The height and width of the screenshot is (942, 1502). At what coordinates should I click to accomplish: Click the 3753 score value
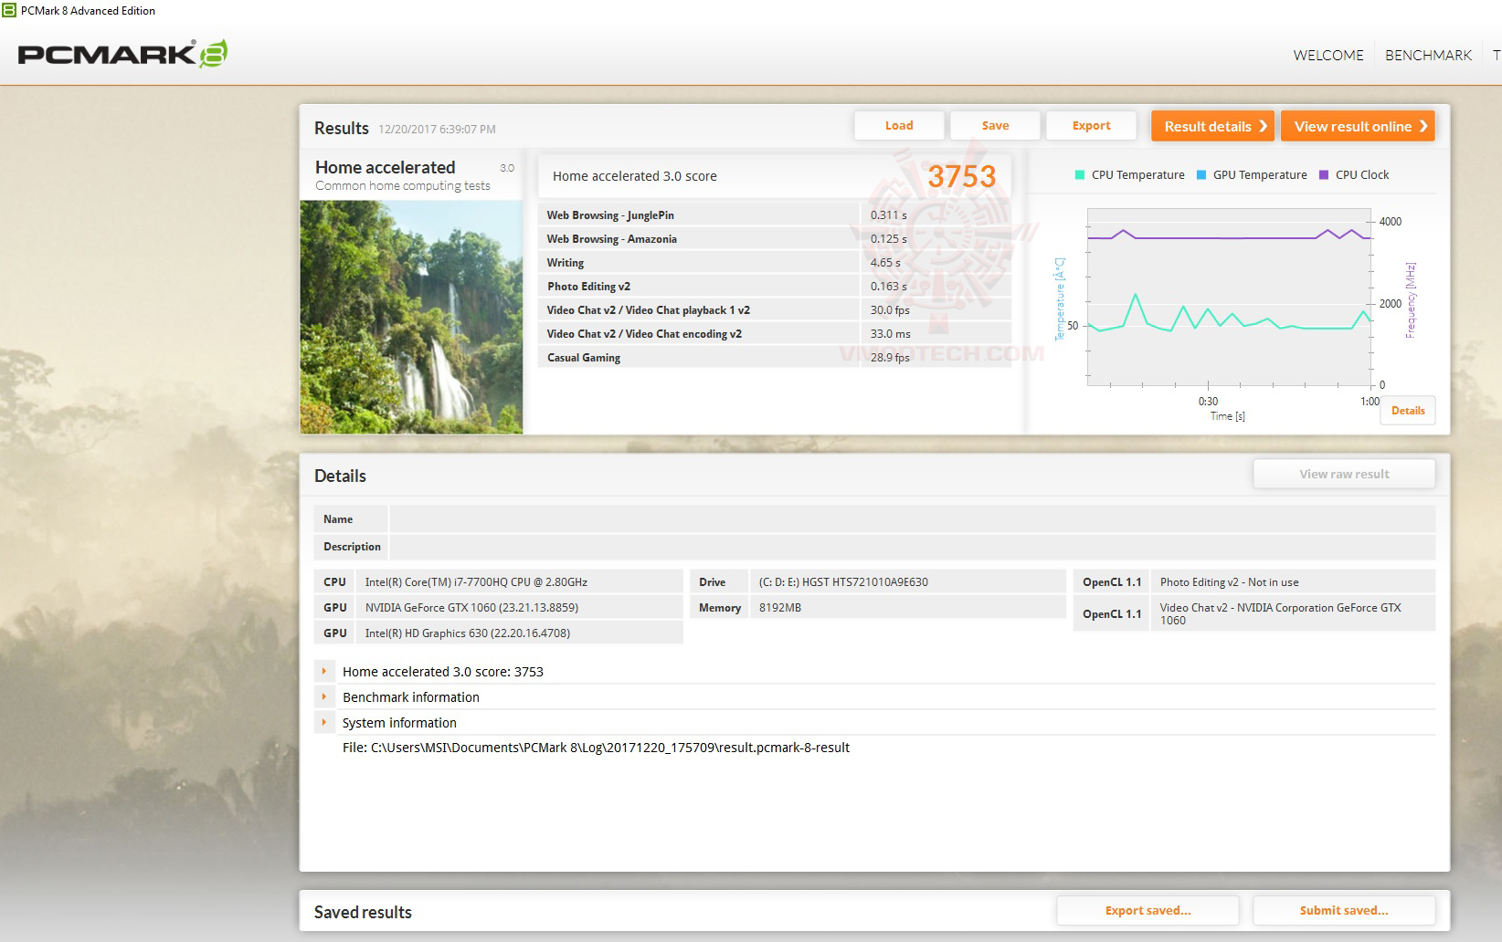(x=961, y=176)
